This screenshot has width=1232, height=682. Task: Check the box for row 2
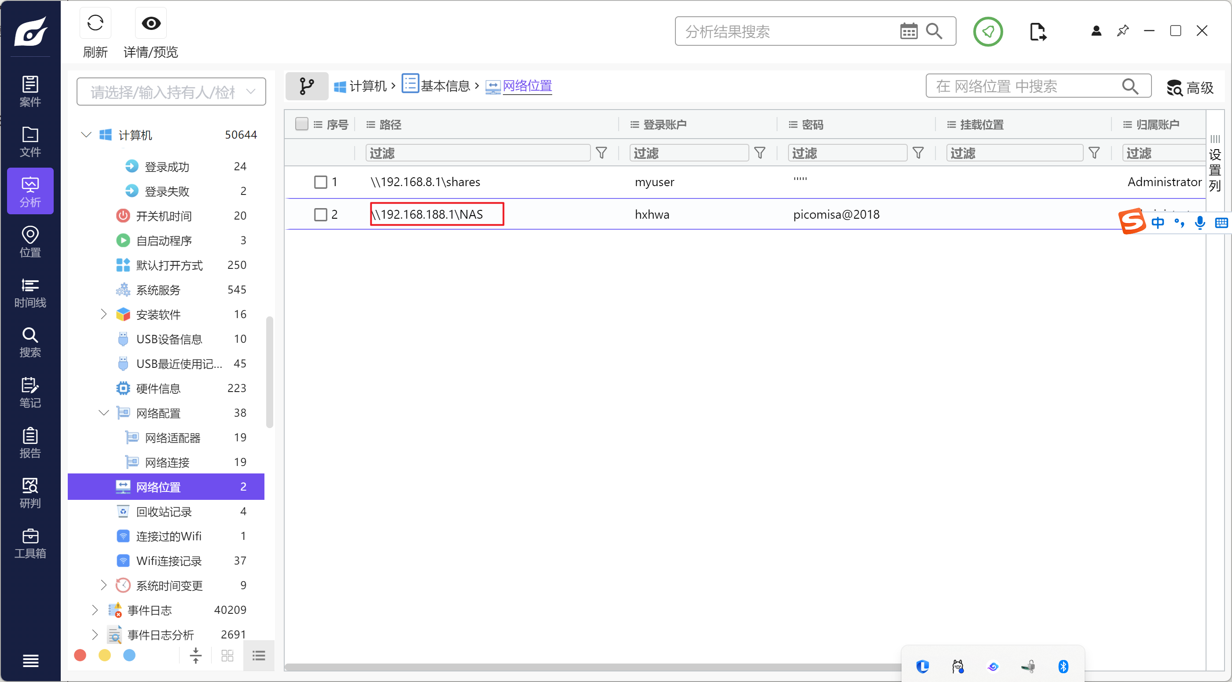(x=320, y=215)
